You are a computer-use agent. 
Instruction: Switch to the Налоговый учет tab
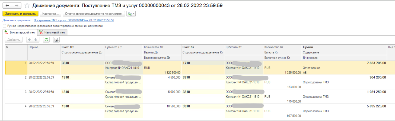tap(53, 32)
